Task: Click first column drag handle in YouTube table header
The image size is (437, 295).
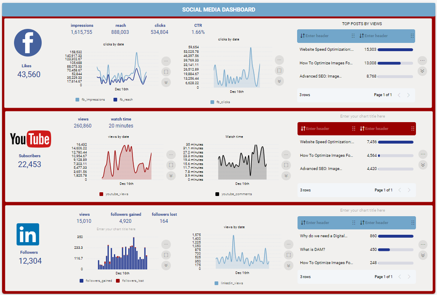Action: point(354,128)
